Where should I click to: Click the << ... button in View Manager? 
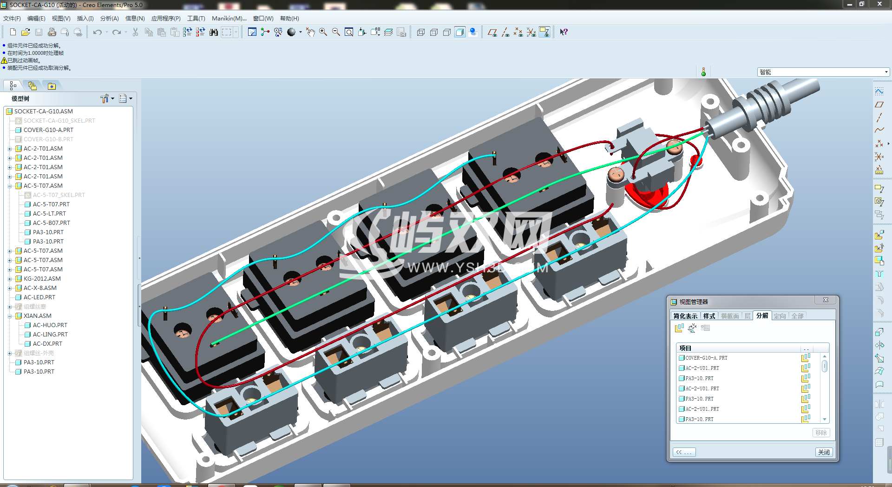click(684, 452)
